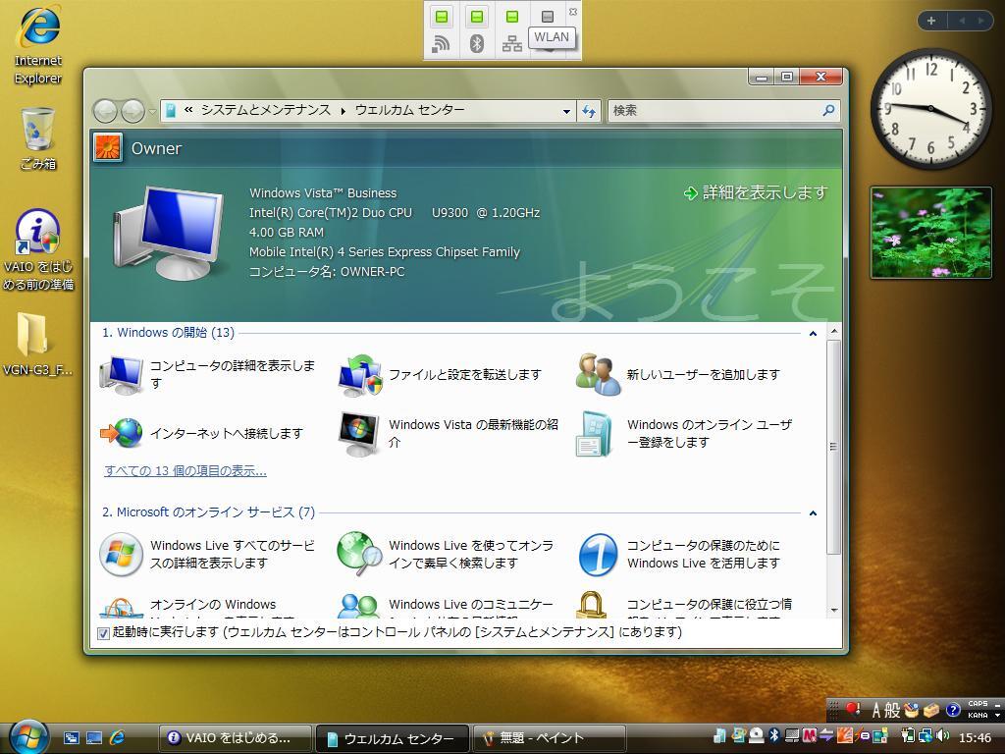The height and width of the screenshot is (754, 1005).
Task: Select Windows Vista の最新機能の紹介 item
Action: [x=449, y=433]
